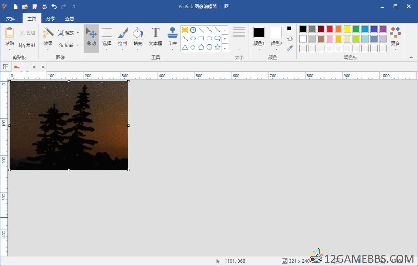418x266 pixels.
Task: Pick the purple palette swatch
Action: (x=383, y=29)
